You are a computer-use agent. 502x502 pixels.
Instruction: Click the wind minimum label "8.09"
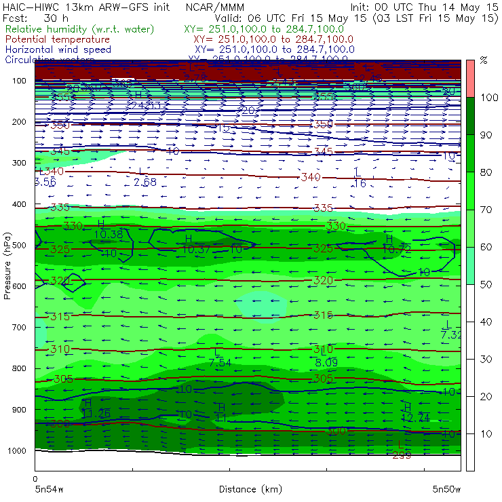pyautogui.click(x=326, y=363)
